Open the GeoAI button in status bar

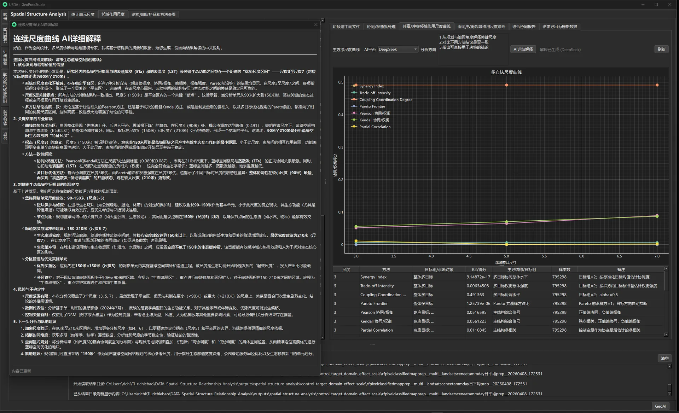pos(660,406)
